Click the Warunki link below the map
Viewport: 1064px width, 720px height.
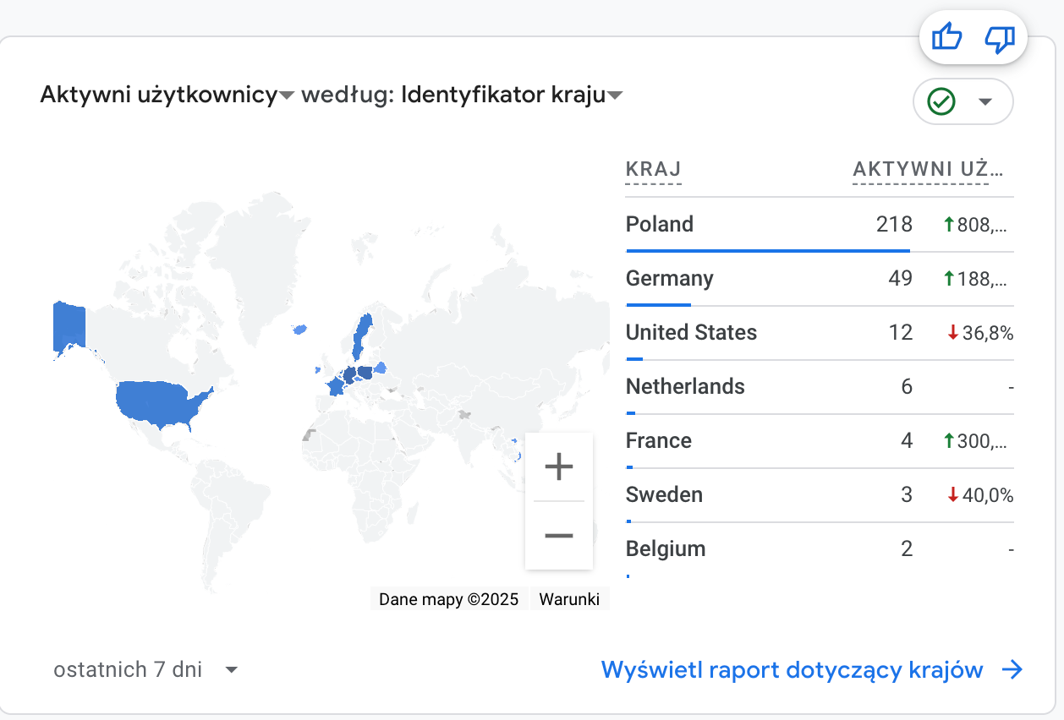[x=569, y=598]
